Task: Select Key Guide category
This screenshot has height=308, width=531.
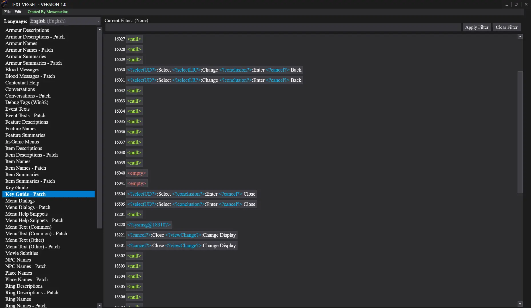Action: [x=17, y=188]
